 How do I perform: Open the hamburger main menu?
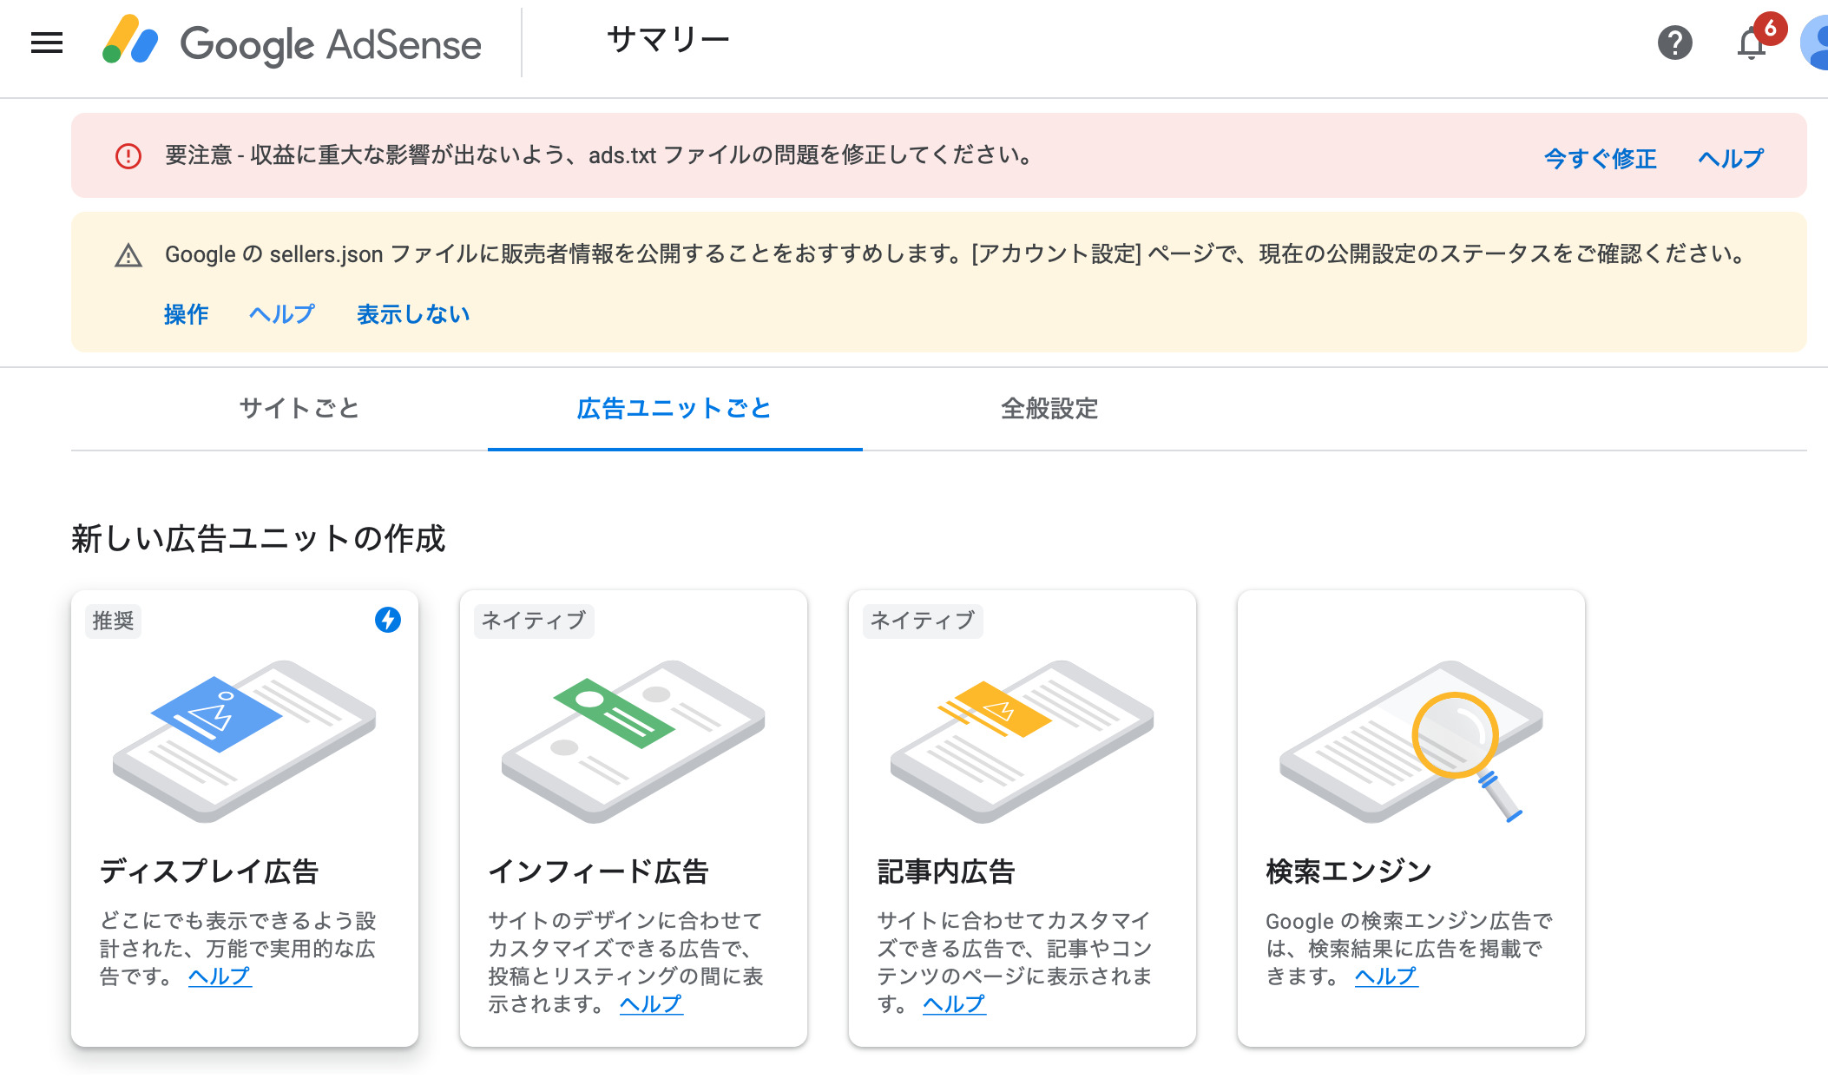[x=47, y=43]
